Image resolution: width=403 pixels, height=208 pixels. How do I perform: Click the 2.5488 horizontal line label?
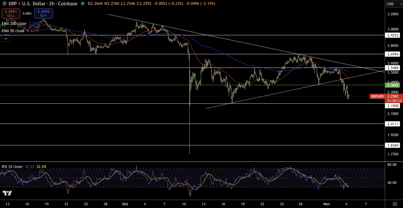(392, 68)
